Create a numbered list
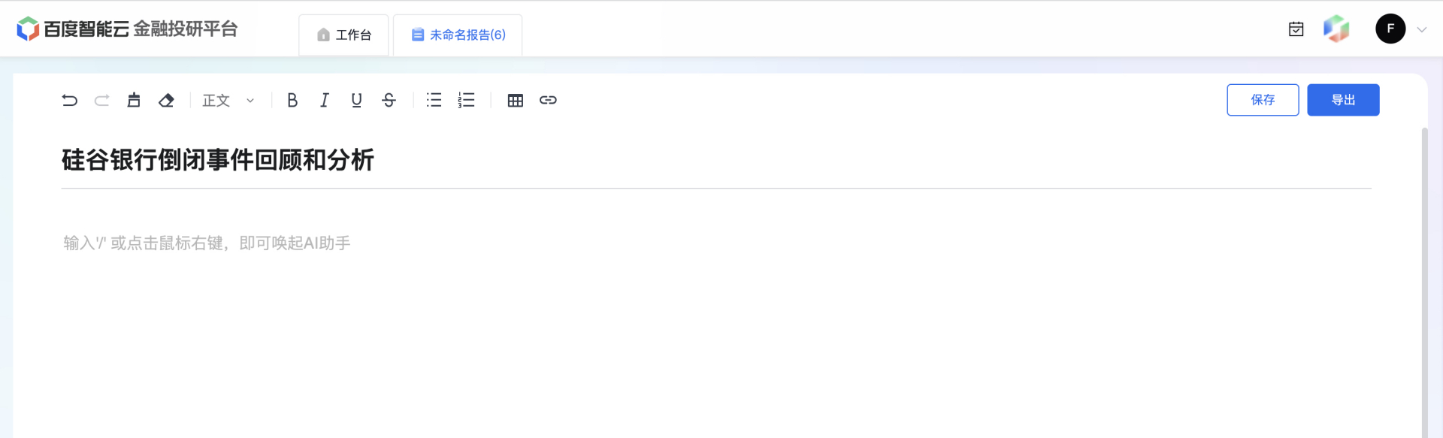The width and height of the screenshot is (1443, 438). pos(466,100)
